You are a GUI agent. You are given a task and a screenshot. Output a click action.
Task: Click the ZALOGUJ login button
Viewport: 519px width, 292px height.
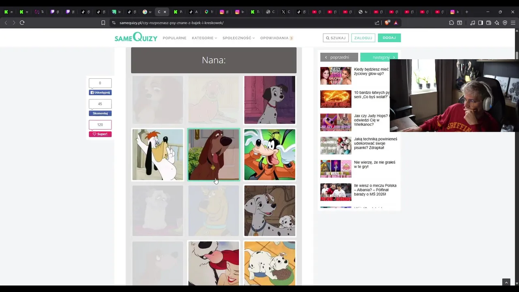coord(363,38)
